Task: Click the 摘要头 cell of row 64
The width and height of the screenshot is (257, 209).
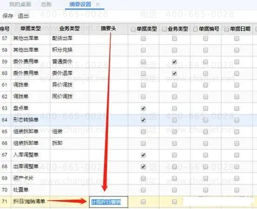Action: (108, 120)
